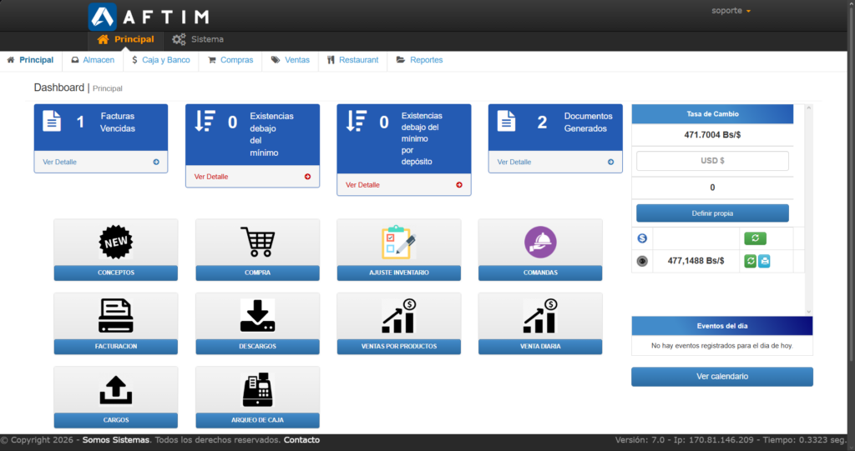Select Caja y Banco menu item
This screenshot has width=855, height=451.
(160, 60)
